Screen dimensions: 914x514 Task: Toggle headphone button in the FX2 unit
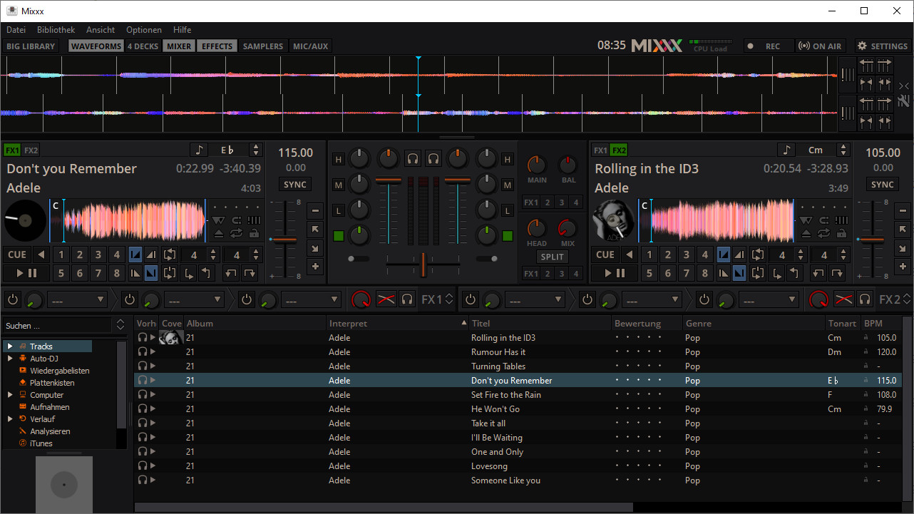pyautogui.click(x=865, y=299)
